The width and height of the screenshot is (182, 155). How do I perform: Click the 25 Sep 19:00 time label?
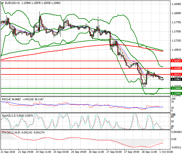[79, 152]
